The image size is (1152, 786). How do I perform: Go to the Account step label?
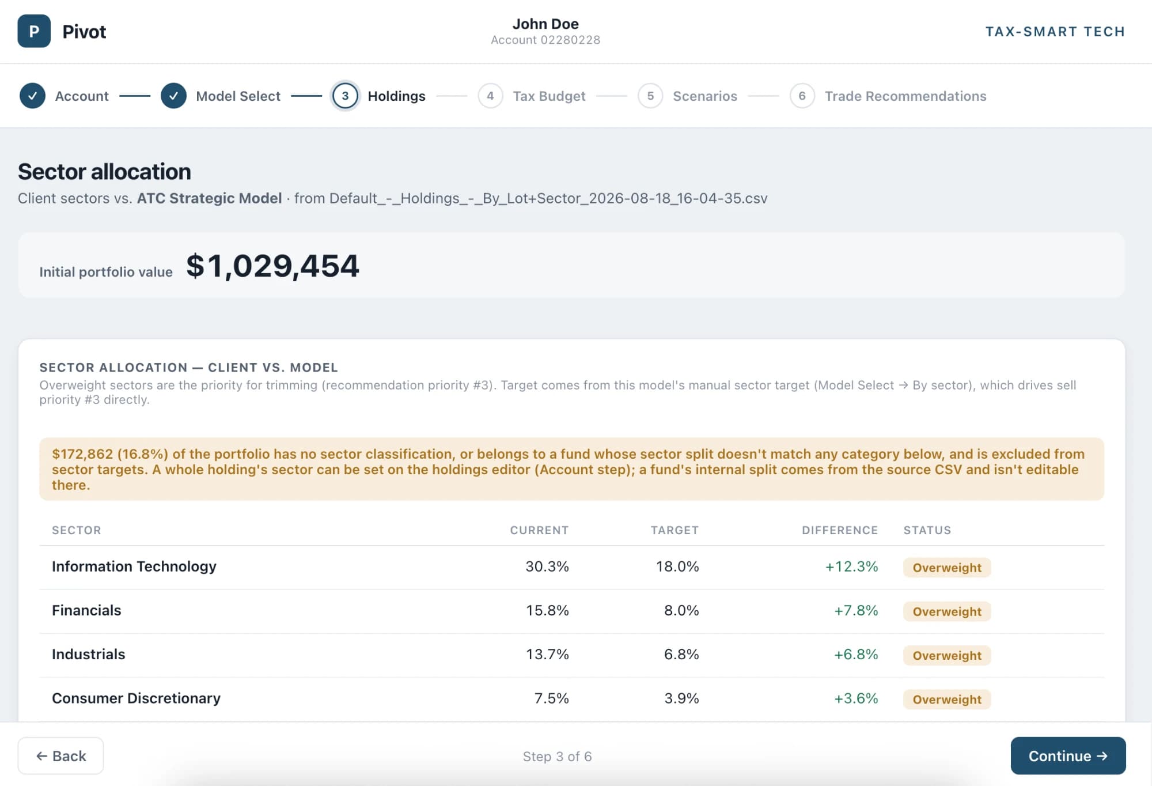tap(82, 96)
